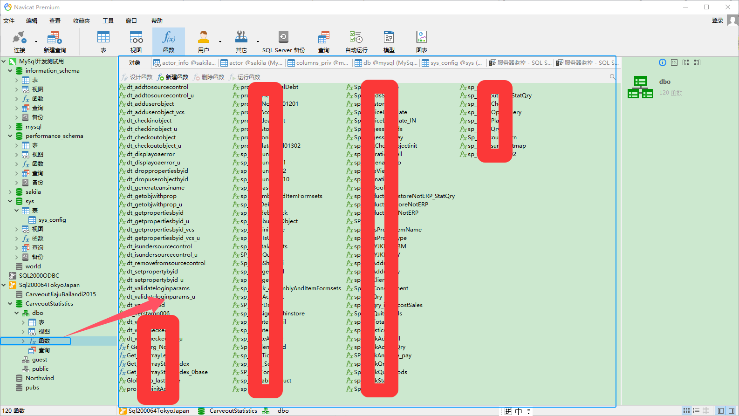
Task: Open the dropdown arrow beside 其它
Action: (258, 41)
